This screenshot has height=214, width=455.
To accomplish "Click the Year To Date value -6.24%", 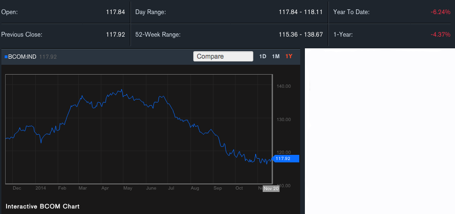I will pos(440,12).
